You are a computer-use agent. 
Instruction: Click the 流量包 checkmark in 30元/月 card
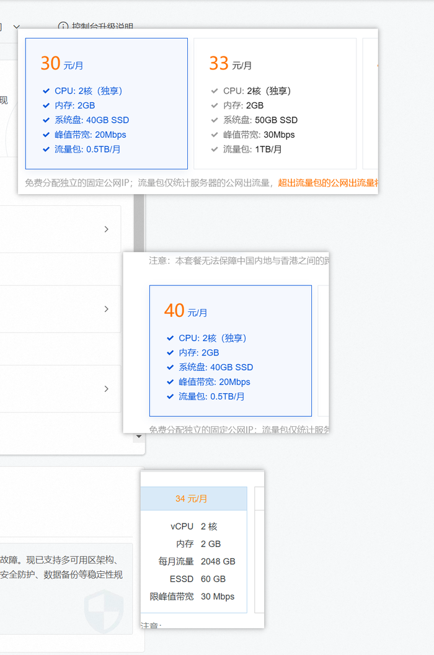tap(46, 149)
